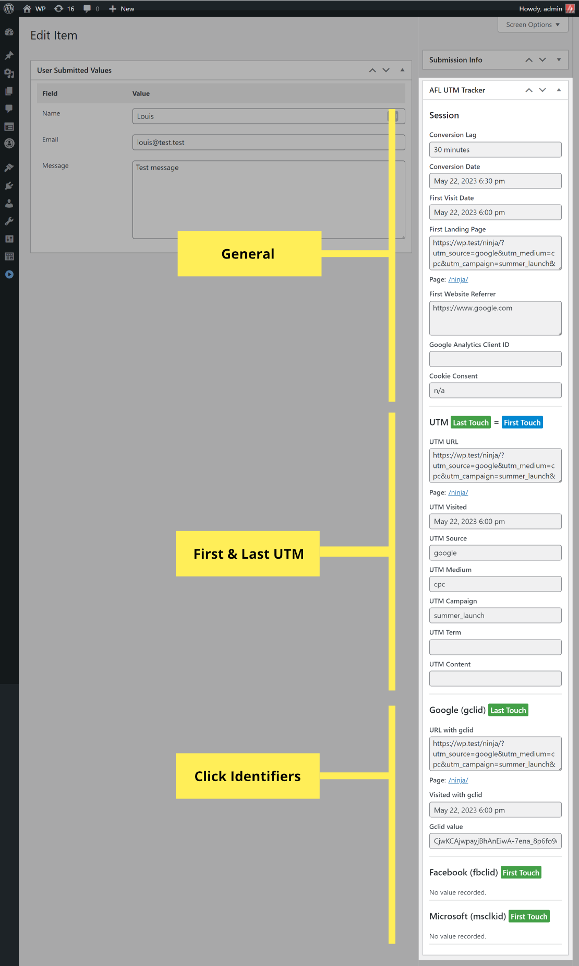Click the blue collapse menu circle icon
Screen dimensions: 579x966
9,274
